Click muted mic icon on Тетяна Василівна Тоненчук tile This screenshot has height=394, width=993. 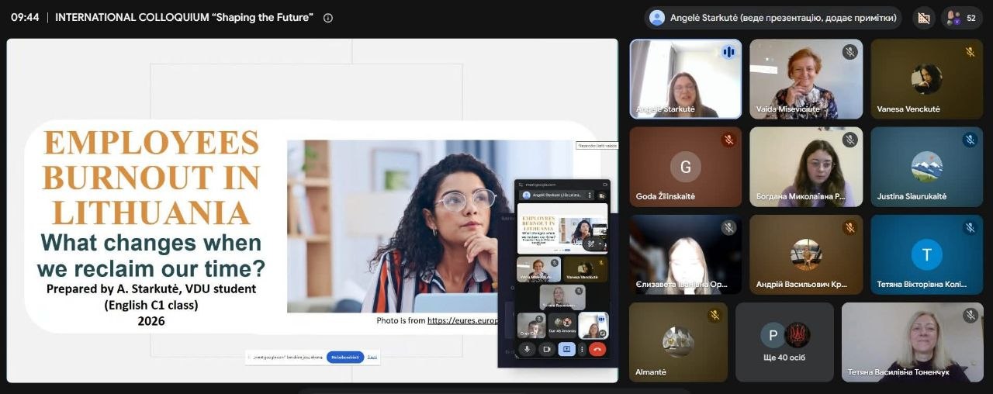point(970,315)
